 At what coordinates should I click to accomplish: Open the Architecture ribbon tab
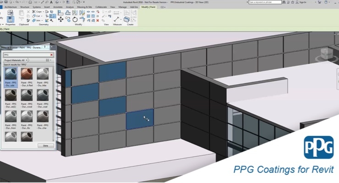click(x=11, y=7)
